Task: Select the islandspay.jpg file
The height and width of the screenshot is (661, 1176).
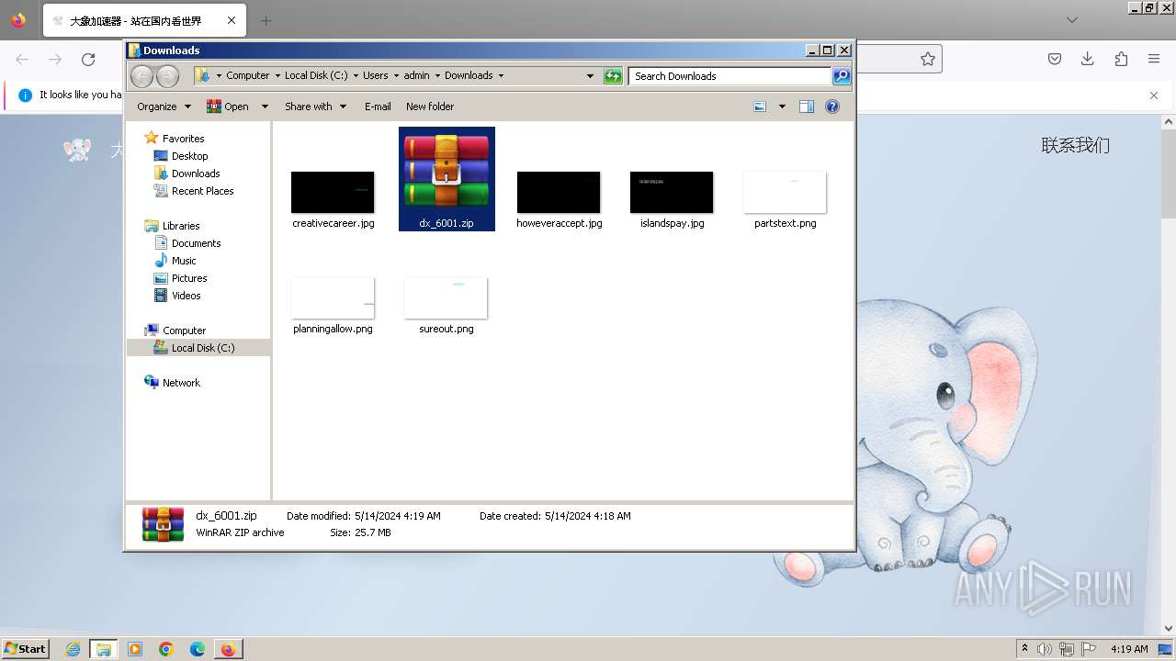Action: 672,199
